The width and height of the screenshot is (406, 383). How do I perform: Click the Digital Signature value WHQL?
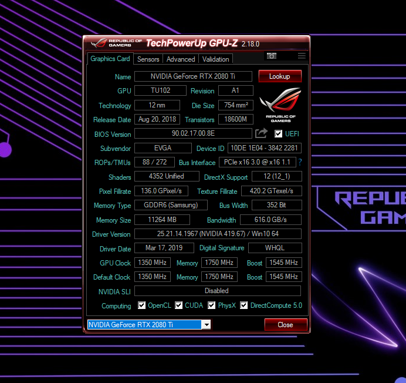coord(275,248)
